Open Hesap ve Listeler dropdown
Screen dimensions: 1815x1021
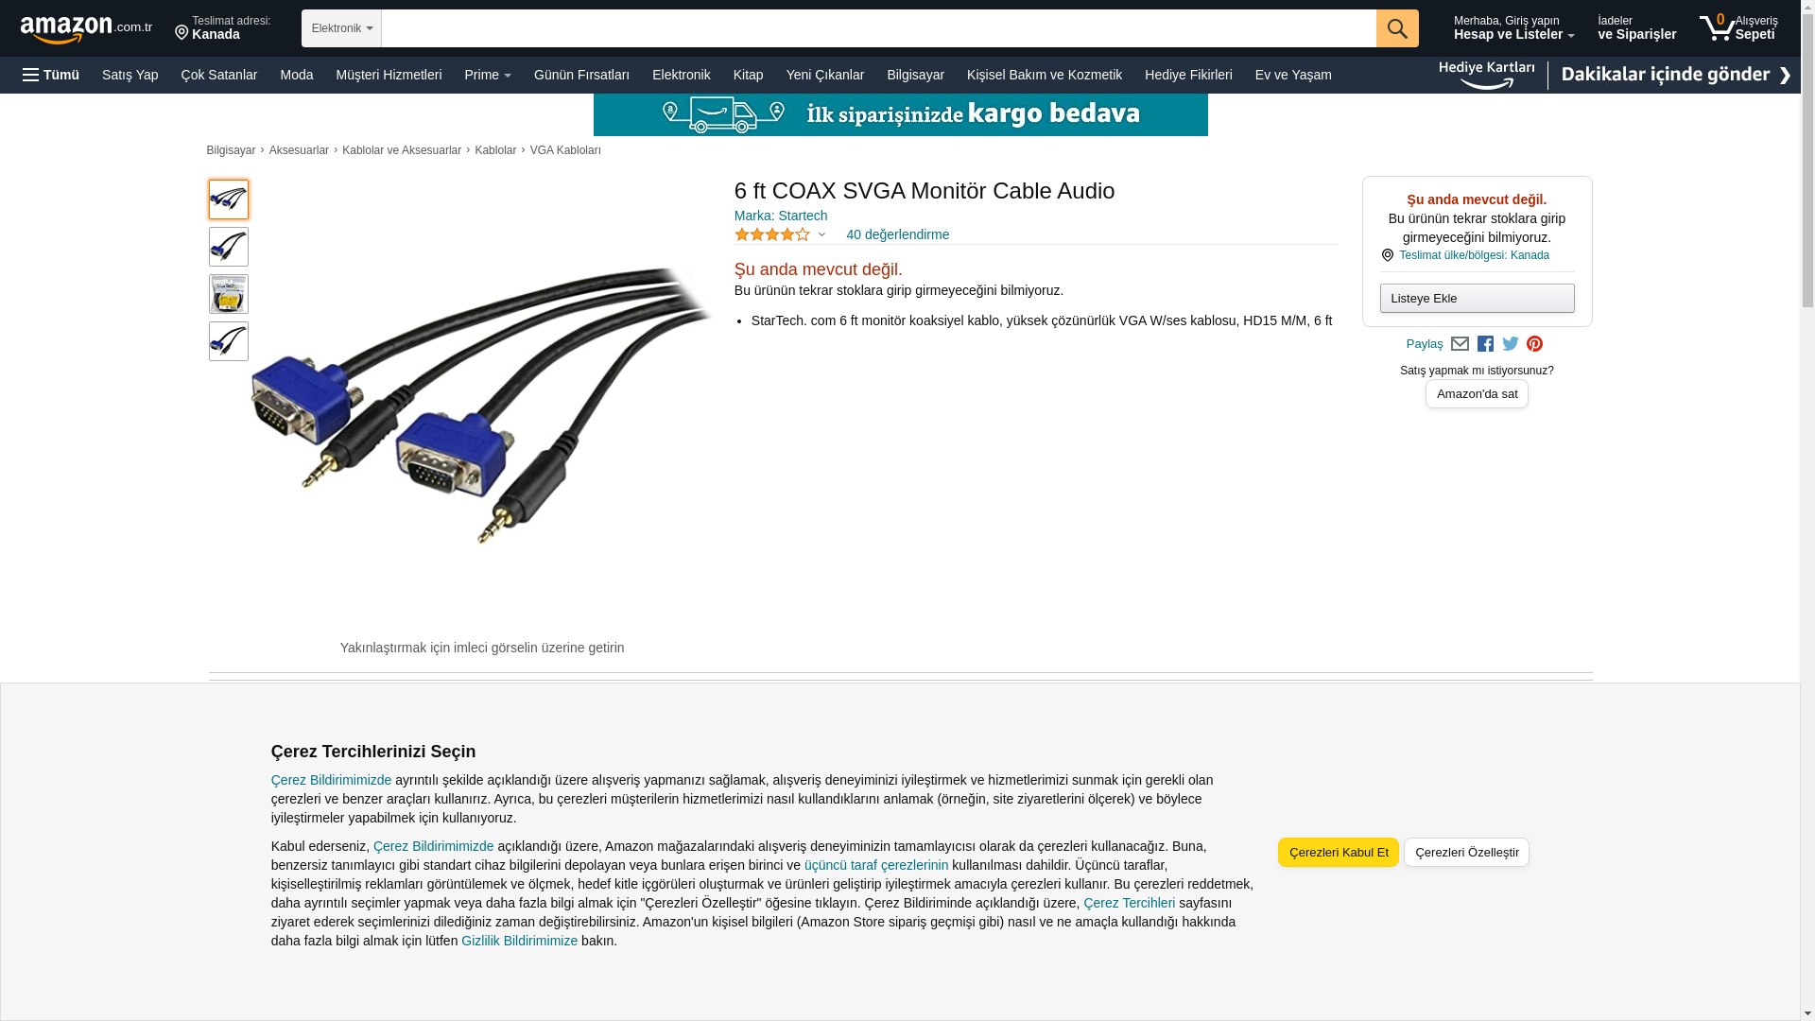coord(1513,28)
